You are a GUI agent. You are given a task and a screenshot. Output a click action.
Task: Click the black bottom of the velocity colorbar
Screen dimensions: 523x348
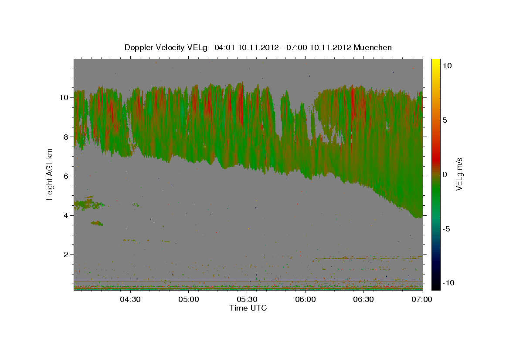[435, 283]
